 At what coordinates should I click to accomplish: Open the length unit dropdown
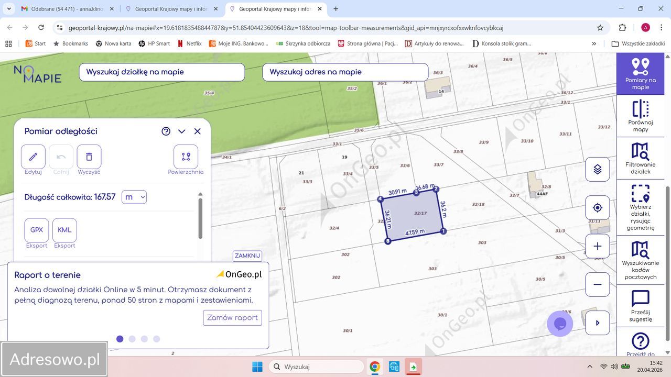134,197
